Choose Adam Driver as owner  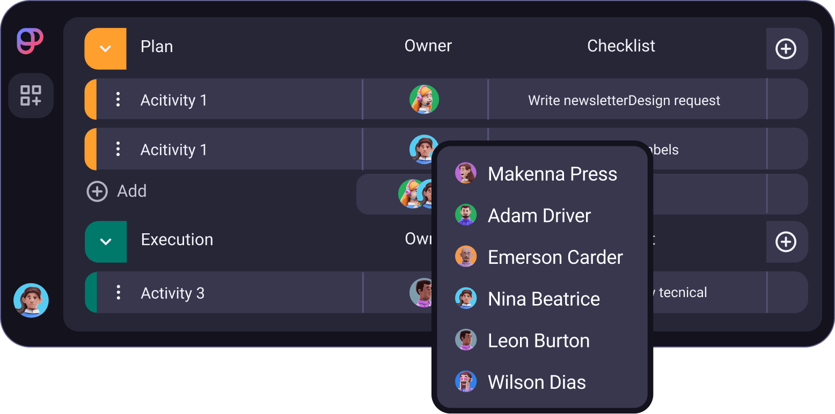pos(539,216)
